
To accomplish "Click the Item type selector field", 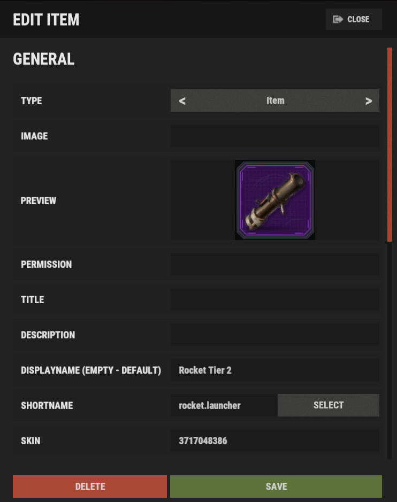I will point(275,101).
